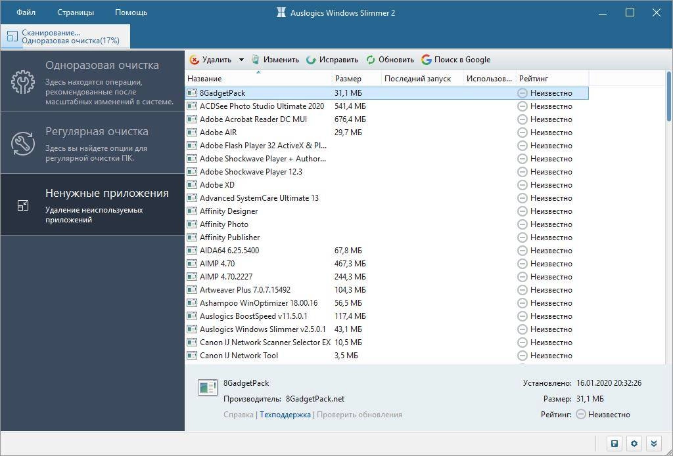The height and width of the screenshot is (456, 673).
Task: Click the 541,4 МБ size cell
Action: coord(350,106)
